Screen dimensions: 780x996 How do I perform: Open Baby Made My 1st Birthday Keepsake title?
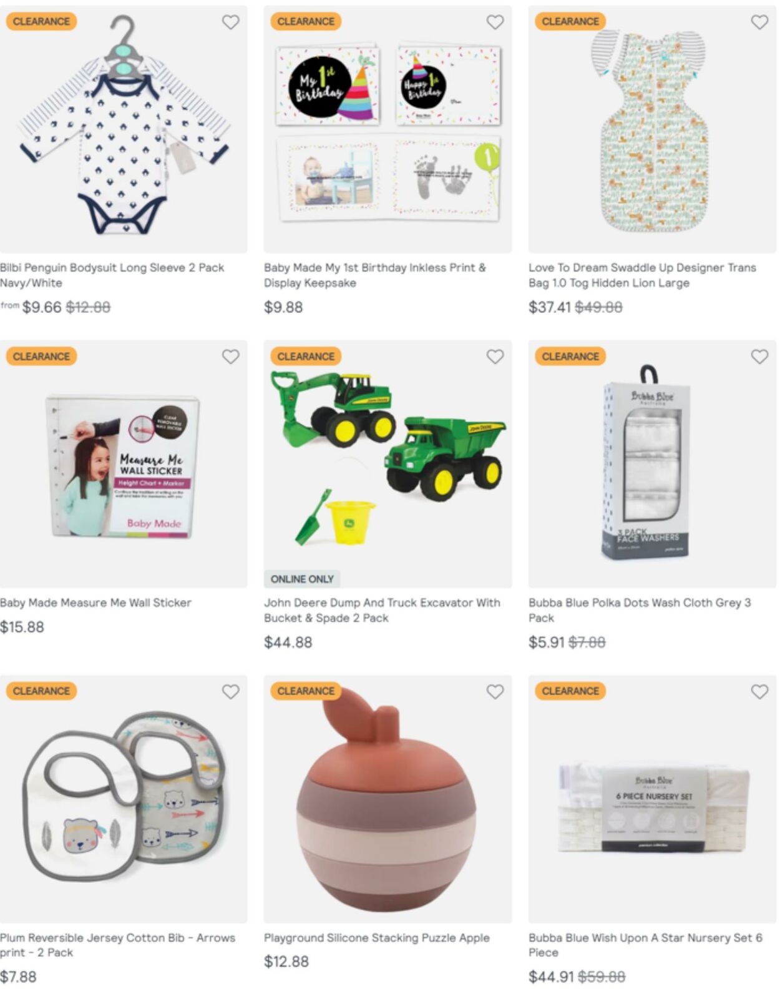click(375, 275)
